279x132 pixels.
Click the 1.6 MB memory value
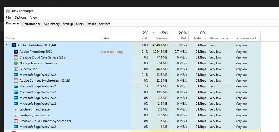tap(163, 121)
